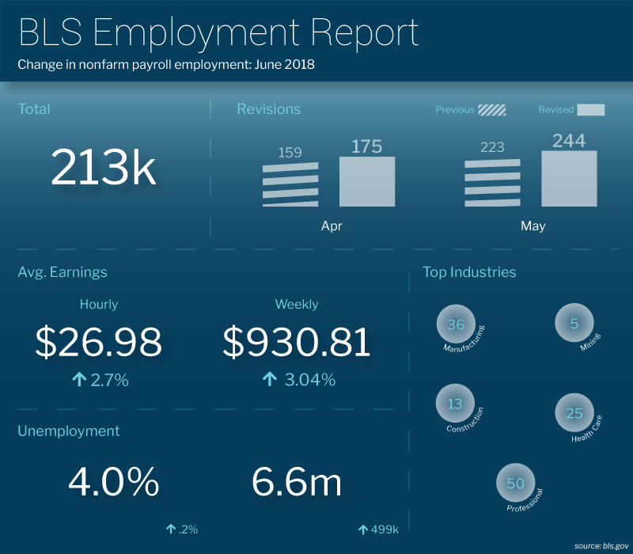The width and height of the screenshot is (633, 554).
Task: Click the up arrow beside 3.04%
Action: click(x=270, y=379)
